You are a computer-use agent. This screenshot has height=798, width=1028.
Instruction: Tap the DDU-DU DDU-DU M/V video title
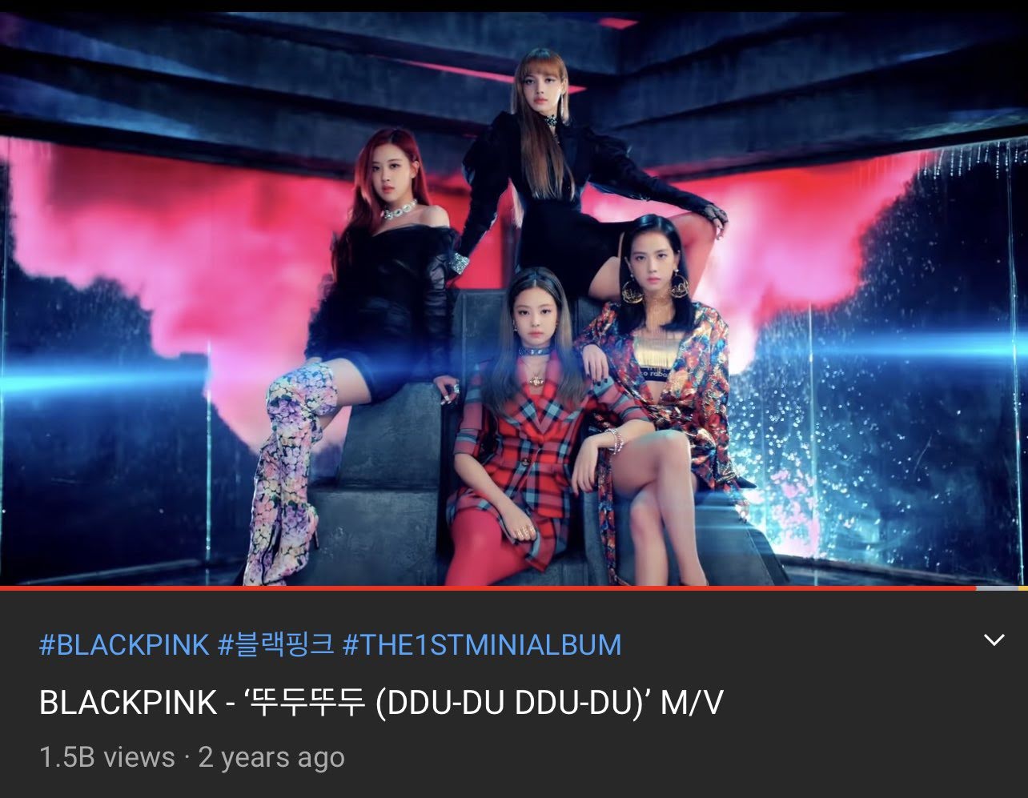(x=381, y=703)
